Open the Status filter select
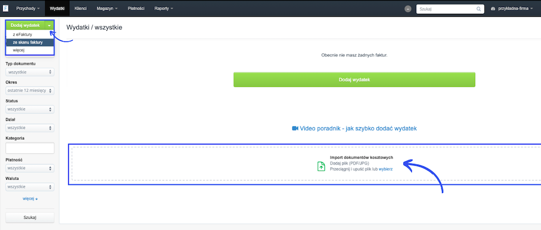The height and width of the screenshot is (230, 541). pyautogui.click(x=30, y=110)
